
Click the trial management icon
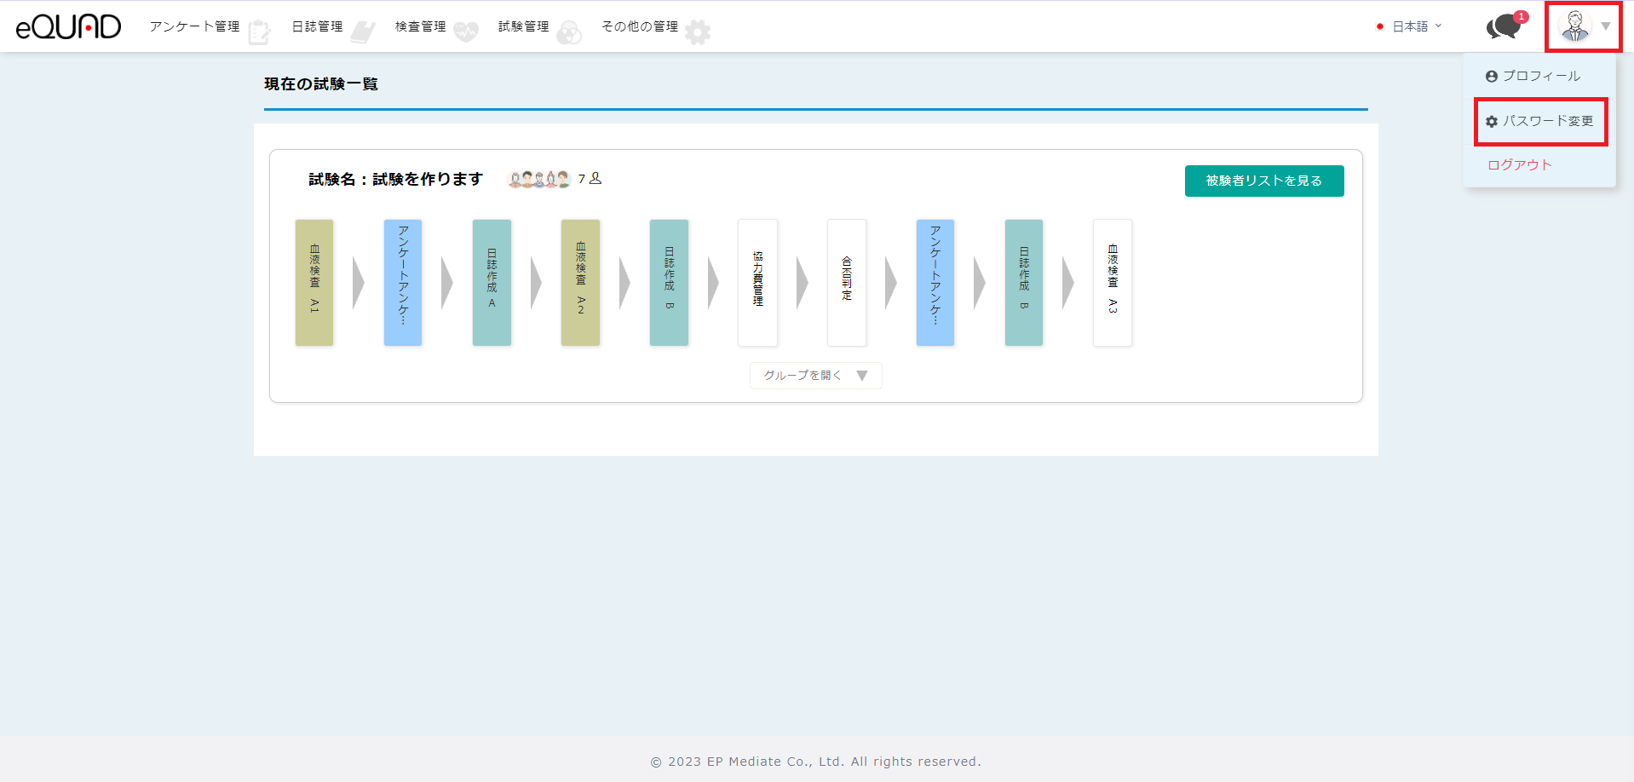569,32
